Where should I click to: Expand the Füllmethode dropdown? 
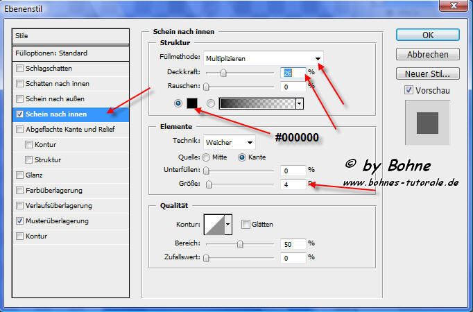click(318, 59)
